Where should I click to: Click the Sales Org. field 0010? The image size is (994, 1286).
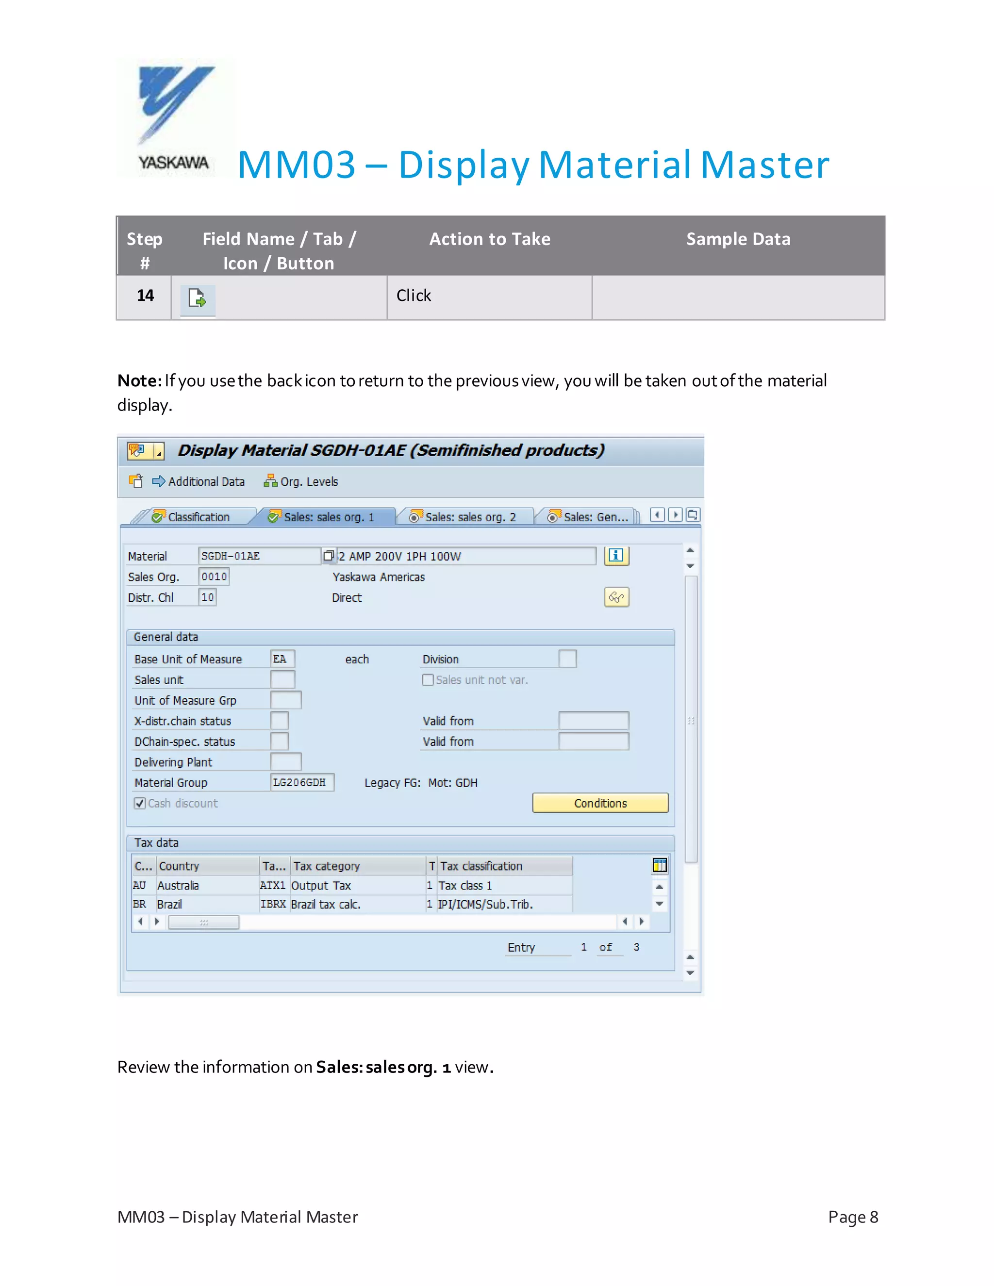(214, 577)
